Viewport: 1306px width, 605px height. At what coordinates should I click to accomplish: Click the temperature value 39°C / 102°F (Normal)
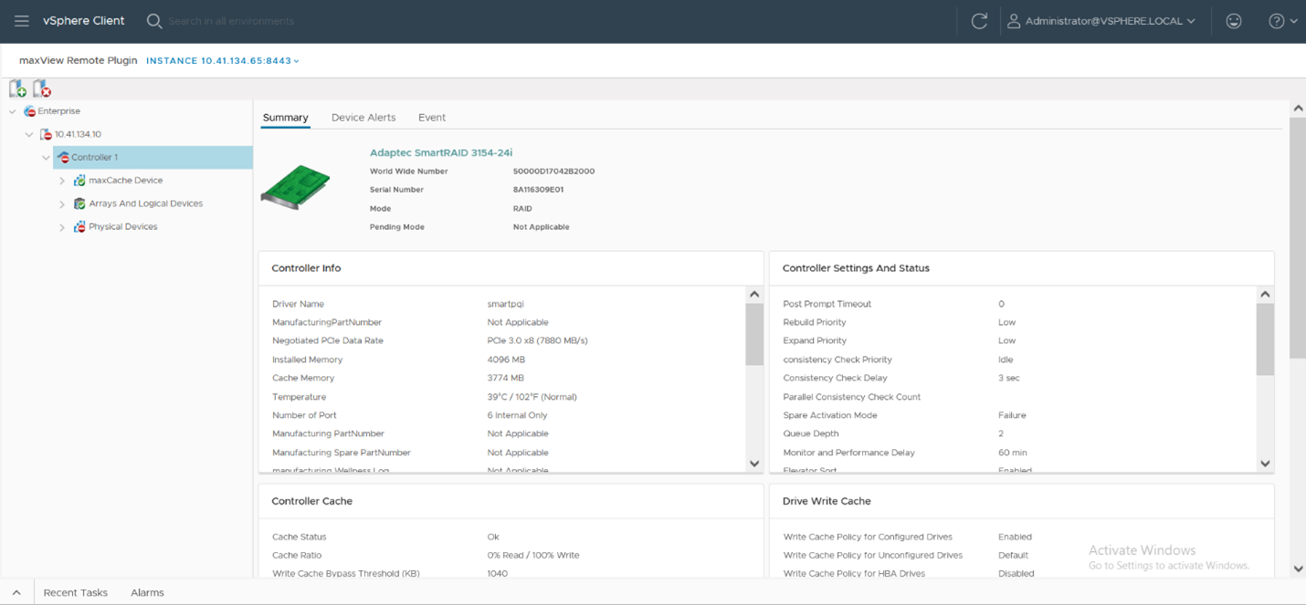click(532, 397)
